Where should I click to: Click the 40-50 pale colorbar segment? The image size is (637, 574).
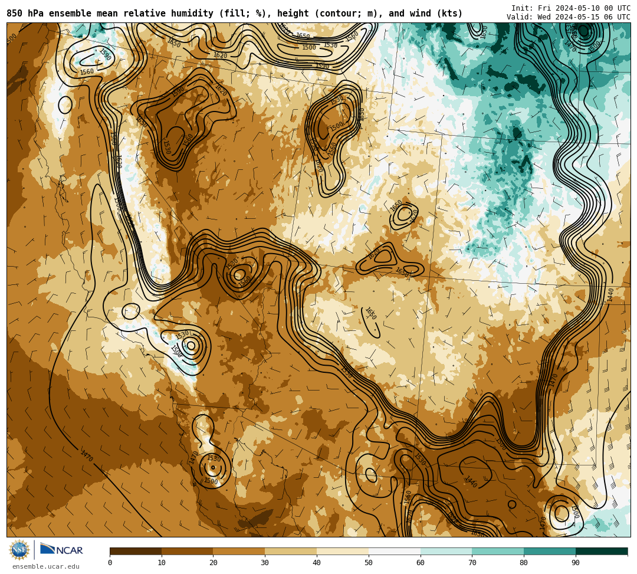343,551
